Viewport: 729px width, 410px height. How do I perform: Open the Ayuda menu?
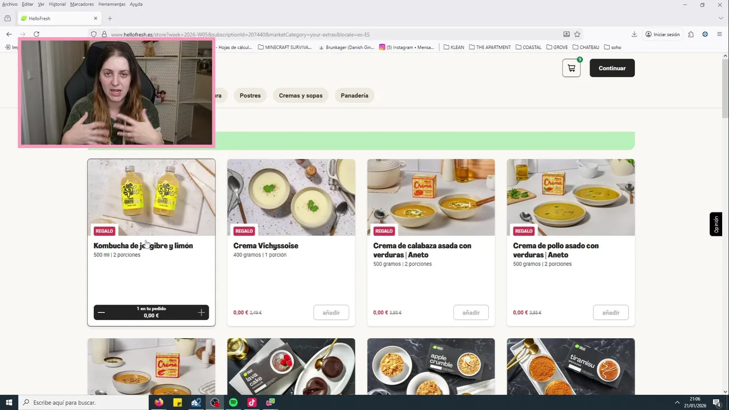(x=136, y=4)
